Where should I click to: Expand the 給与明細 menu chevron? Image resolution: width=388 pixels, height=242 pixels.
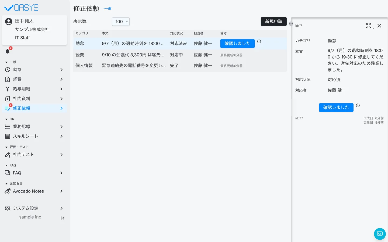(61, 89)
